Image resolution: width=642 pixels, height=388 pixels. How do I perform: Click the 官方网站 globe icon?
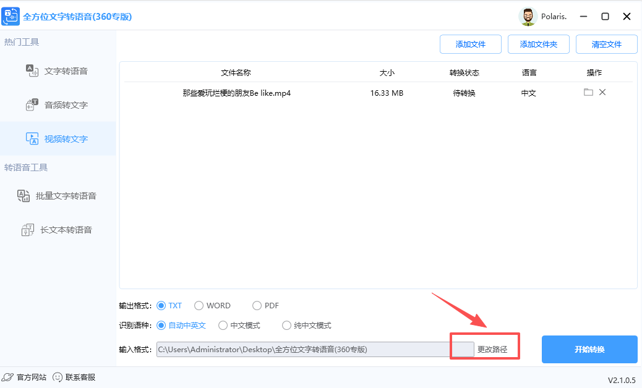[7, 377]
